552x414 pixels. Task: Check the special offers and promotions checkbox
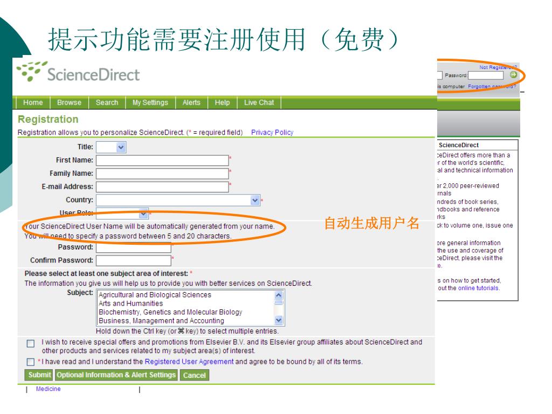(31, 343)
